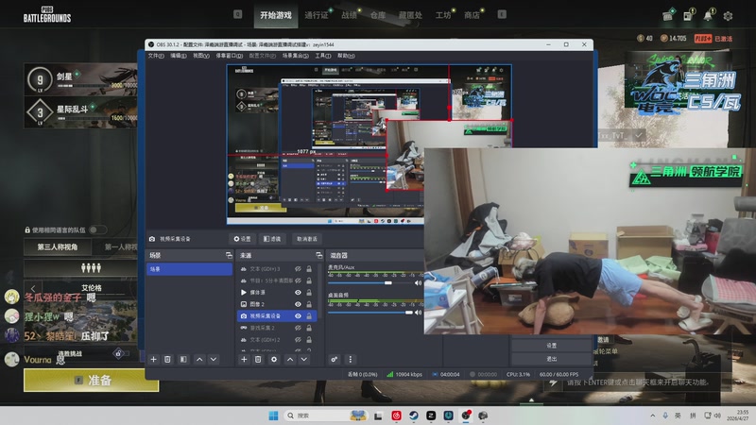Open advanced audio properties gear in mixer
The image size is (756, 425).
coord(335,360)
